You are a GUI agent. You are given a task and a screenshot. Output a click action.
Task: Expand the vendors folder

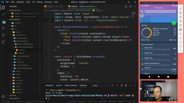18,90
